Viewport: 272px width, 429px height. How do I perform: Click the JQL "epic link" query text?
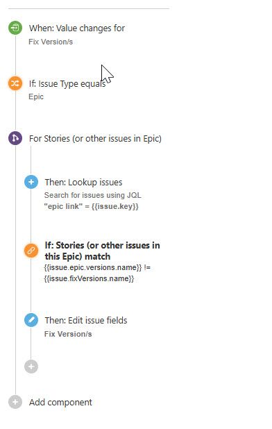click(92, 206)
